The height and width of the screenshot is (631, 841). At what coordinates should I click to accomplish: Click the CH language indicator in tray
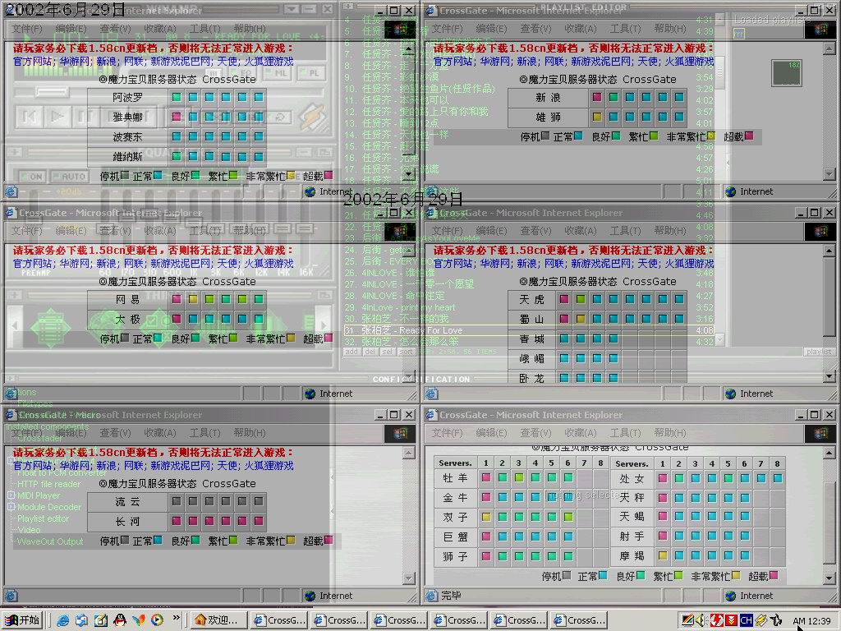tap(746, 621)
